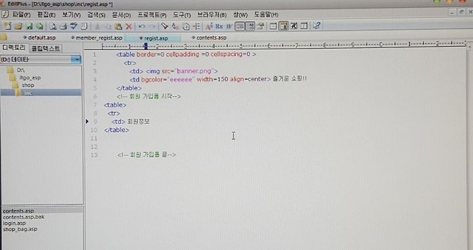Click the img src banner.png line
This screenshot has width=473, height=250.
173,71
